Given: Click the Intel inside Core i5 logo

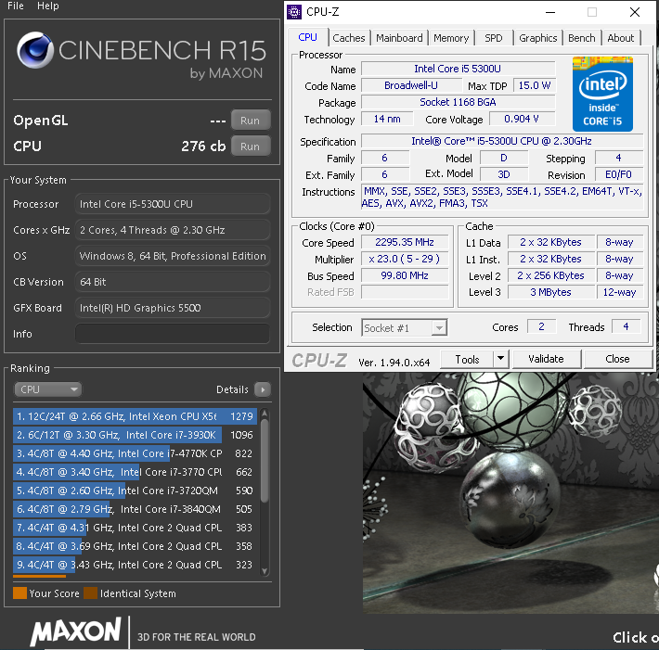Looking at the screenshot, I should pyautogui.click(x=602, y=94).
